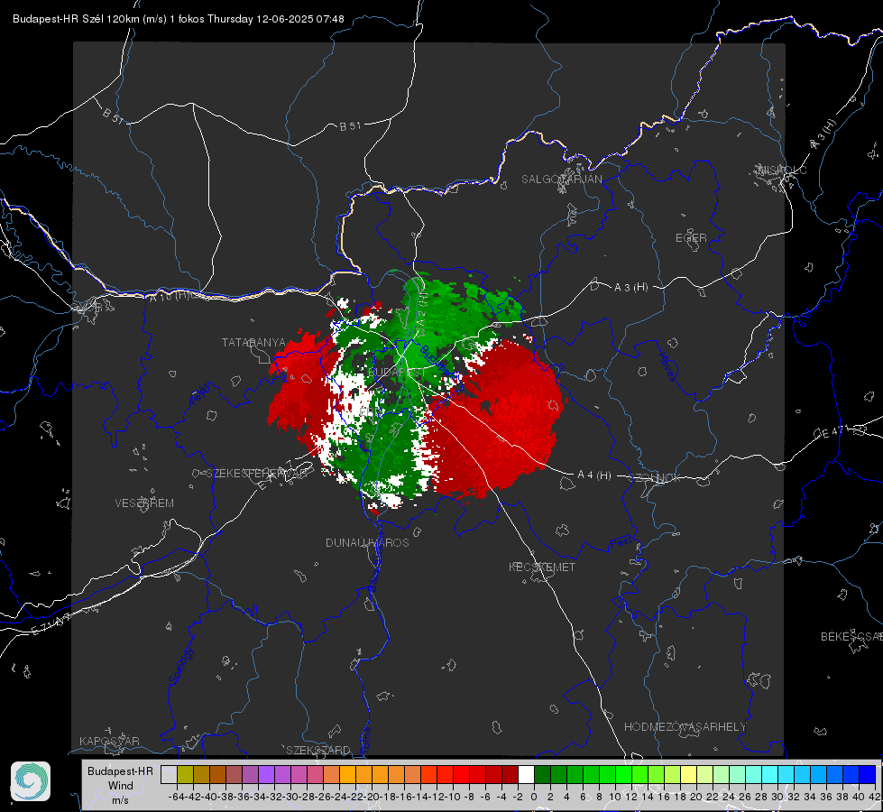This screenshot has width=883, height=812.
Task: Click the DUNAUJVAROS city label
Action: pyautogui.click(x=367, y=542)
